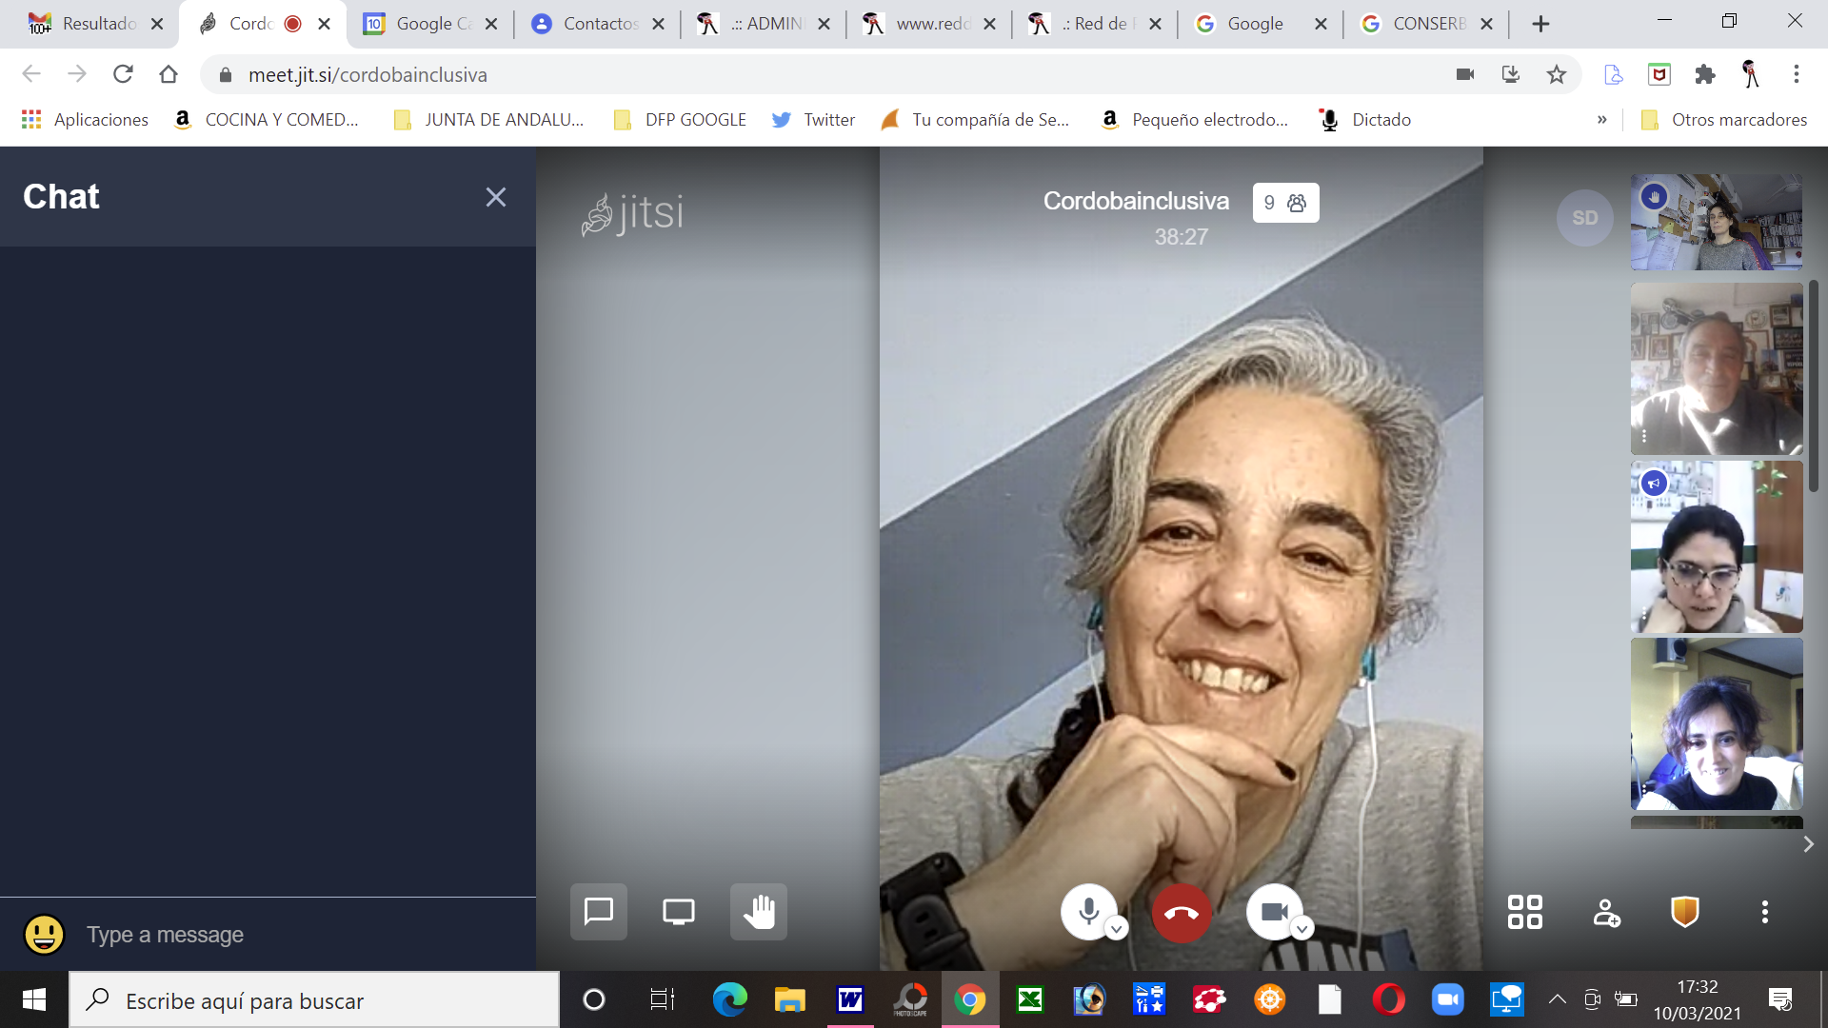Open a new browser tab

click(x=1540, y=24)
